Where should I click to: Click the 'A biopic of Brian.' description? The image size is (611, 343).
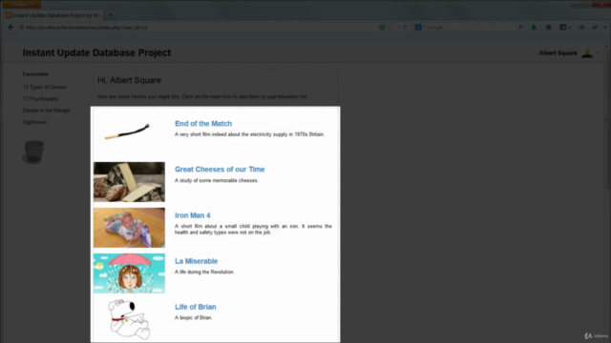click(193, 317)
